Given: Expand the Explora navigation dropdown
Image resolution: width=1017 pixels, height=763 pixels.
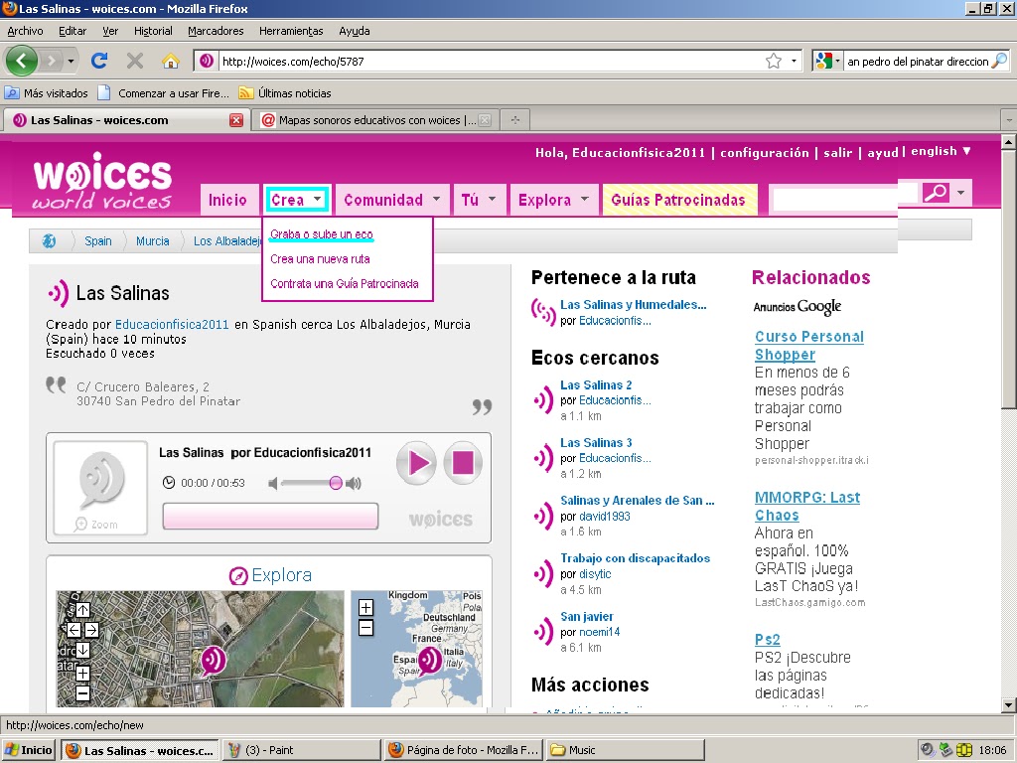Looking at the screenshot, I should [x=584, y=199].
